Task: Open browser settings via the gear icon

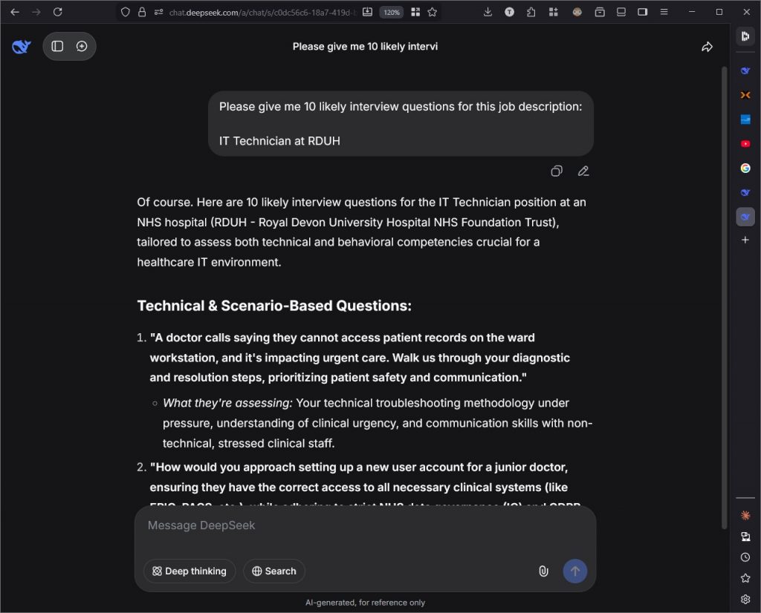Action: tap(745, 599)
